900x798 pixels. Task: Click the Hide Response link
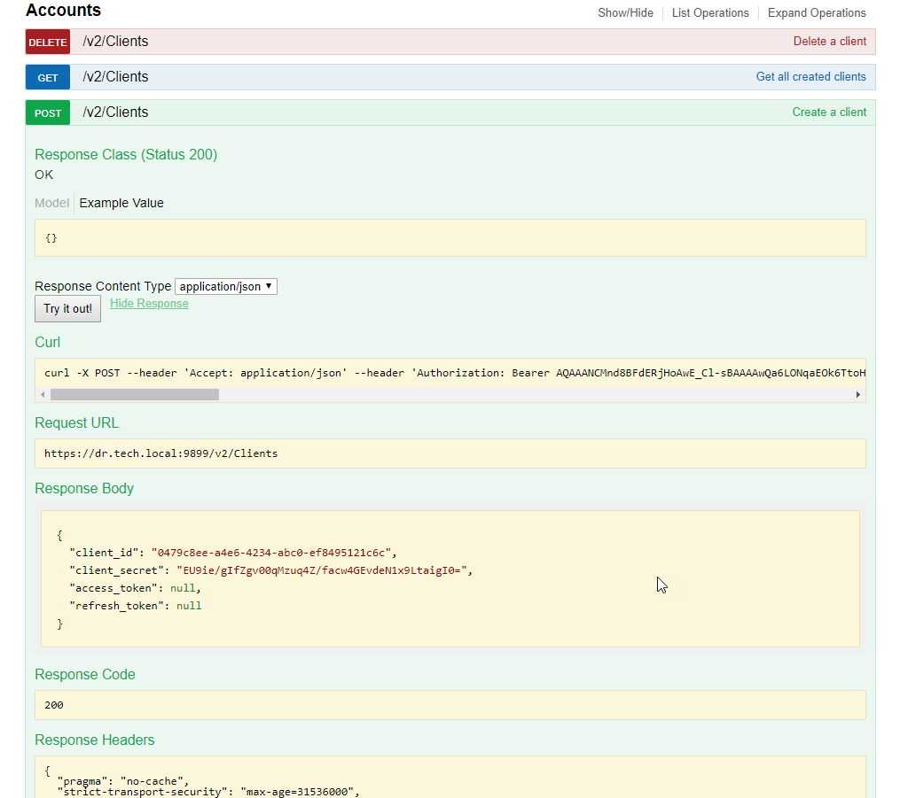(149, 304)
